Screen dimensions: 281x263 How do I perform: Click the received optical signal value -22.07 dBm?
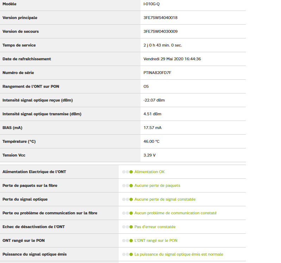[154, 100]
